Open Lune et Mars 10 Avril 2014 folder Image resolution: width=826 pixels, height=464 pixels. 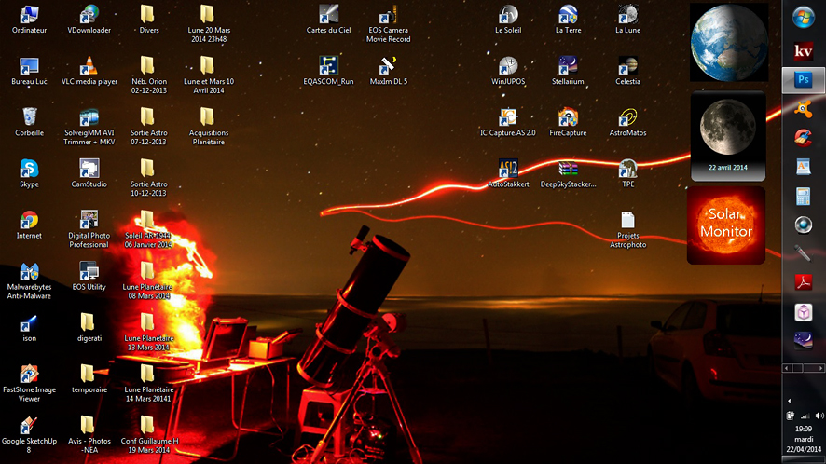coord(209,75)
